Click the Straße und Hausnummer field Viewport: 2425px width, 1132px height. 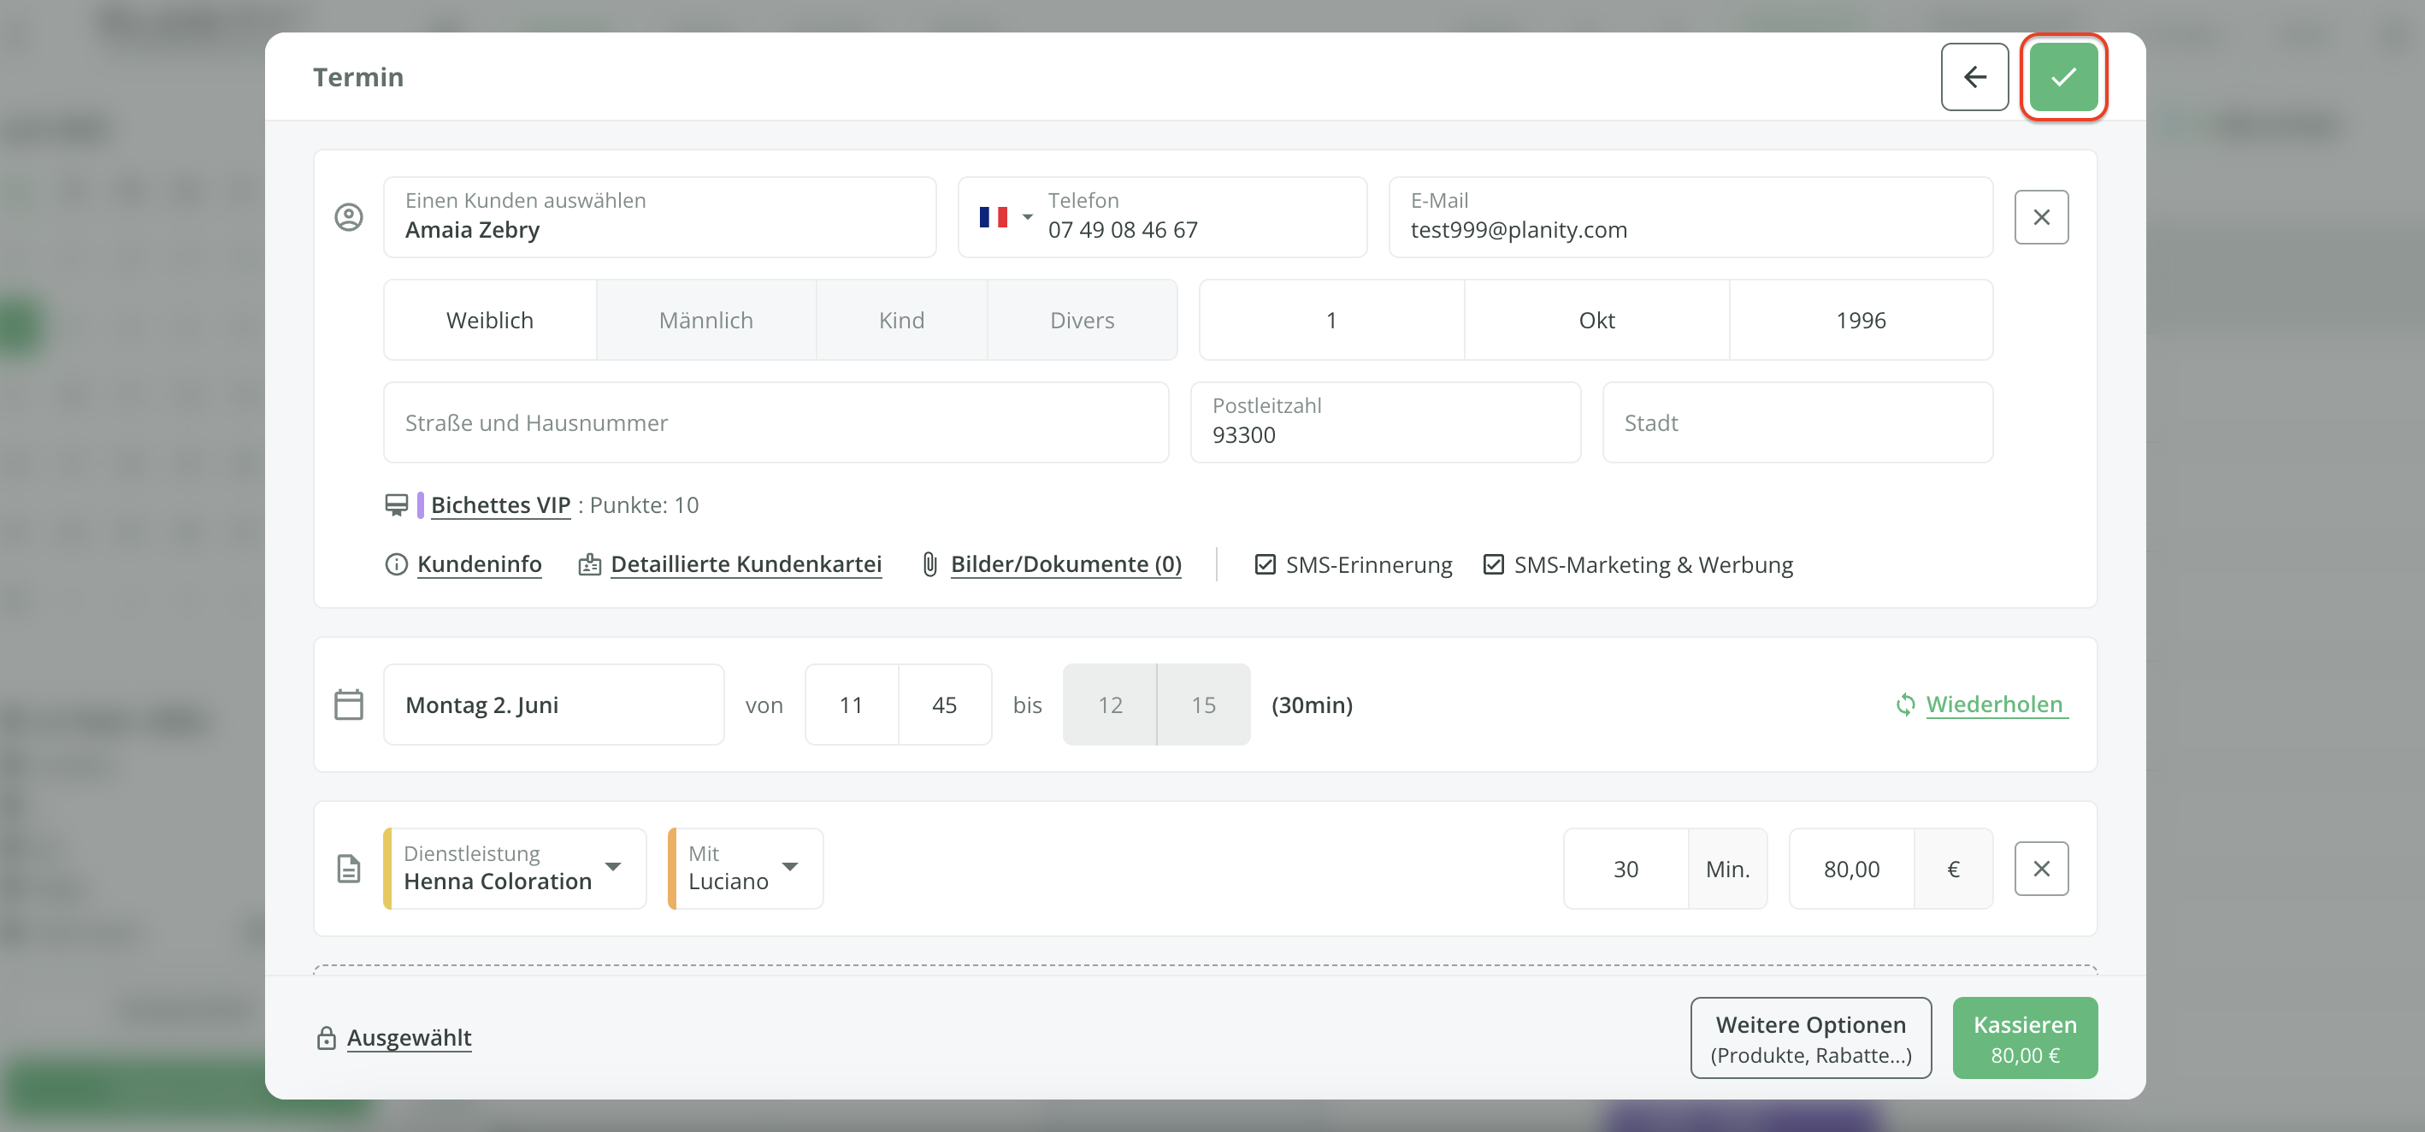775,423
